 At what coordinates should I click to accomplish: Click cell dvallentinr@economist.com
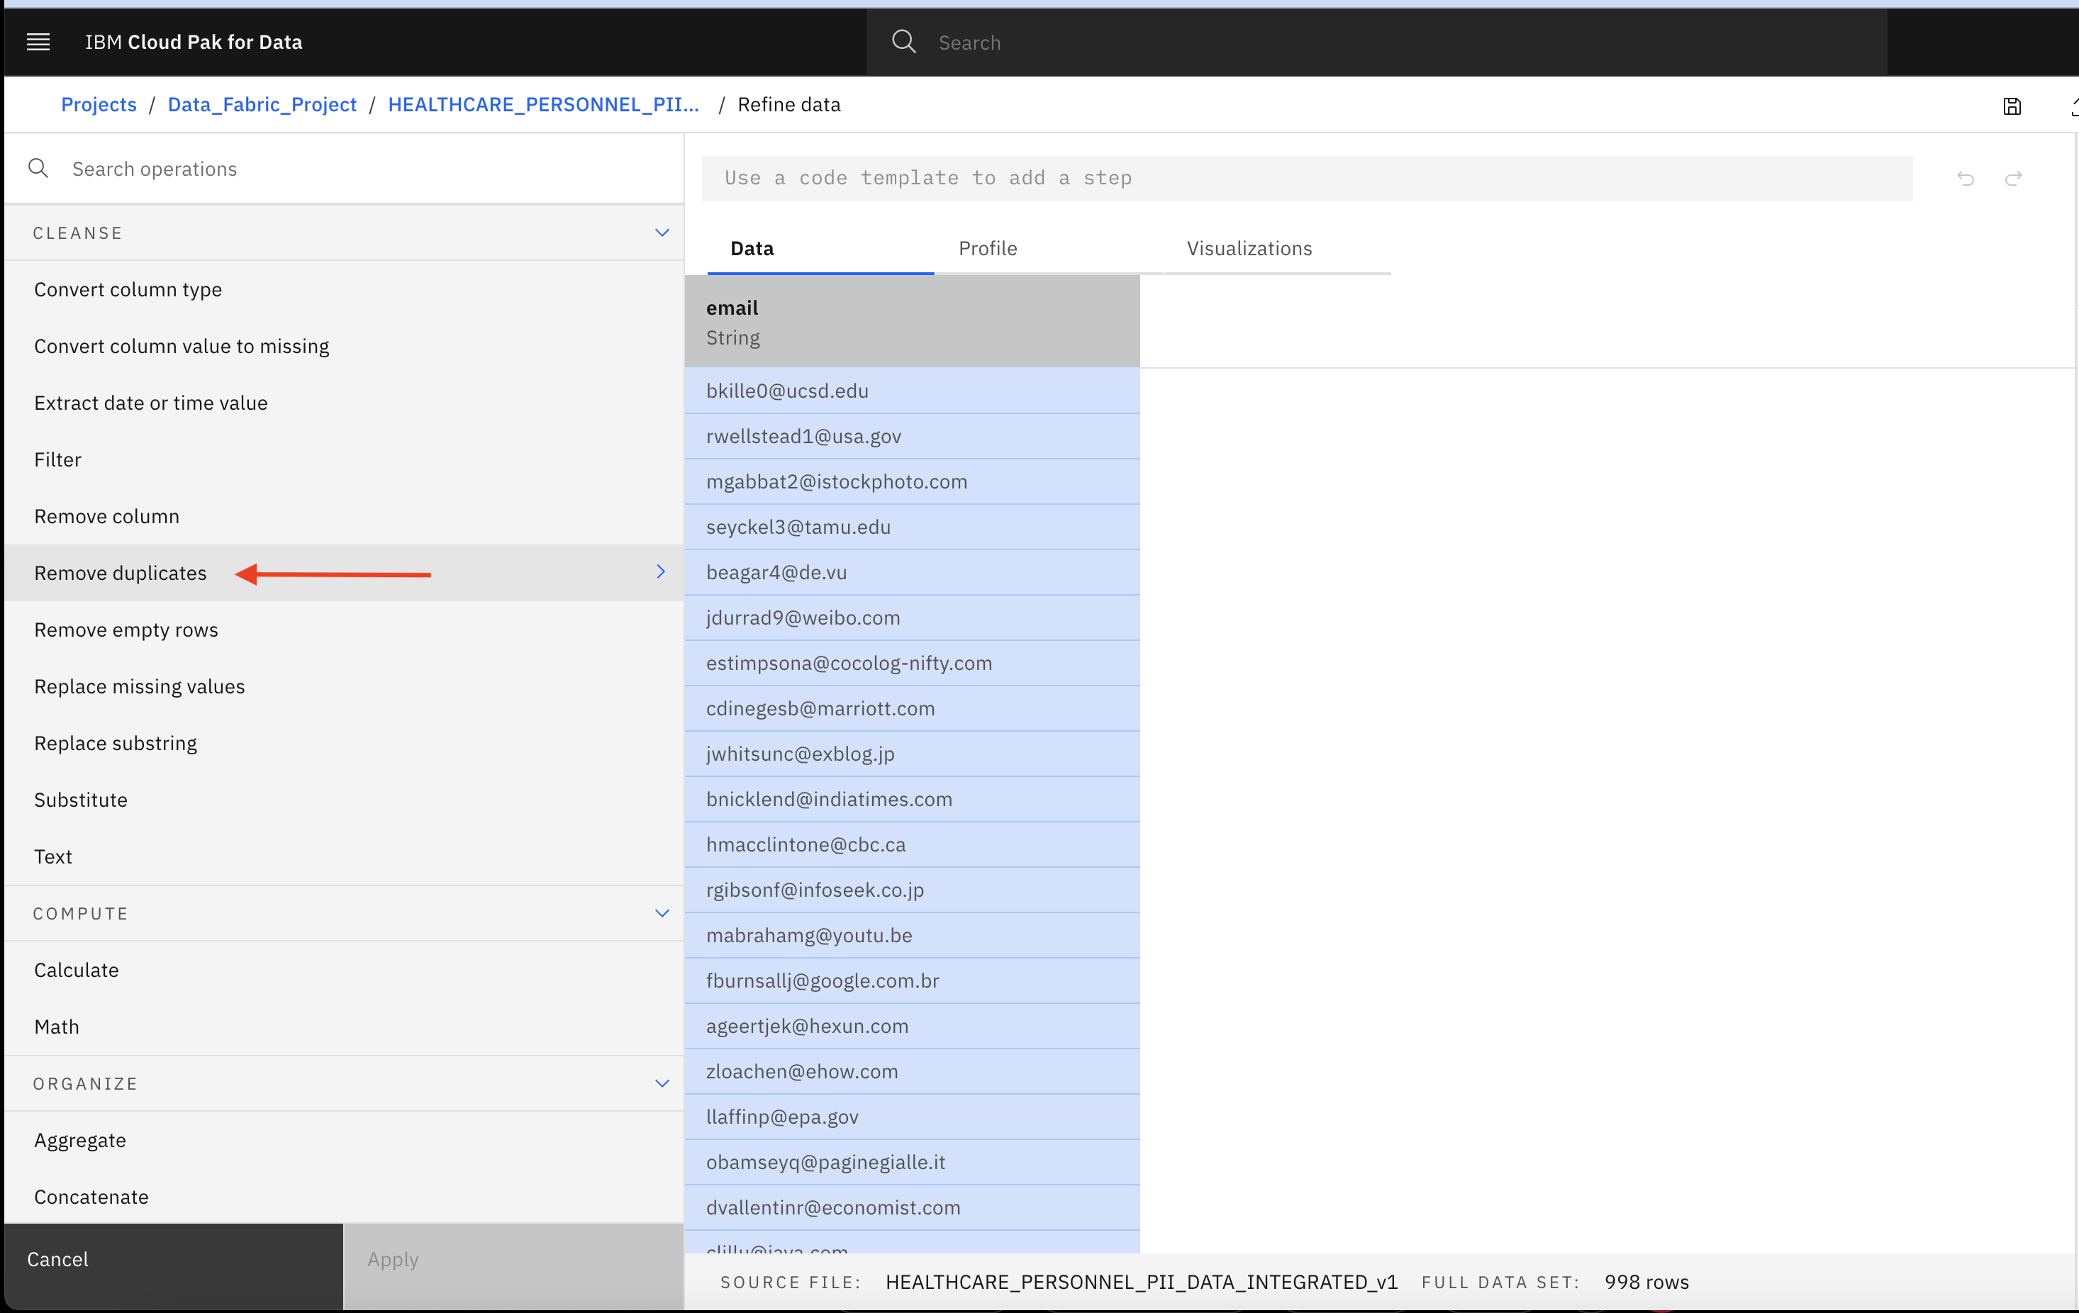(912, 1207)
